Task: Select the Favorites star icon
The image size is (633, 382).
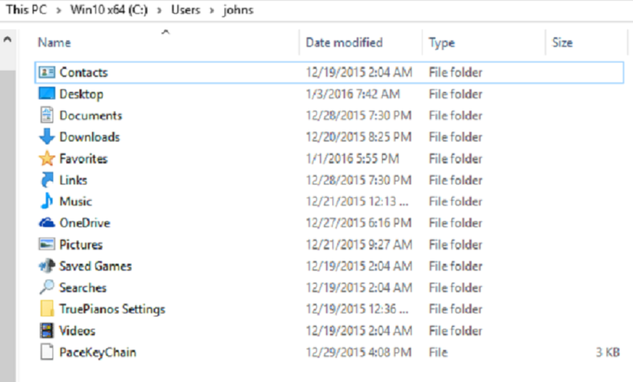Action: (x=47, y=159)
